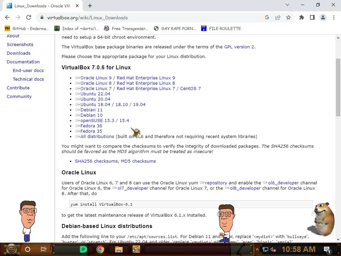Open Task View on the taskbar
This screenshot has height=256, width=341.
pyautogui.click(x=44, y=249)
